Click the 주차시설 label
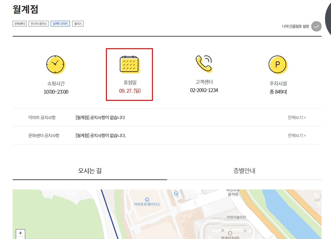 pos(278,83)
